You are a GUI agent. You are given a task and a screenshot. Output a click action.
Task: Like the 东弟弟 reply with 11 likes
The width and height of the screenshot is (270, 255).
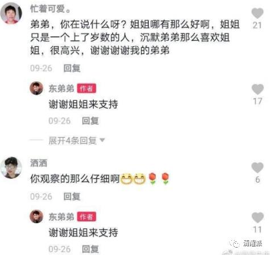click(x=257, y=217)
